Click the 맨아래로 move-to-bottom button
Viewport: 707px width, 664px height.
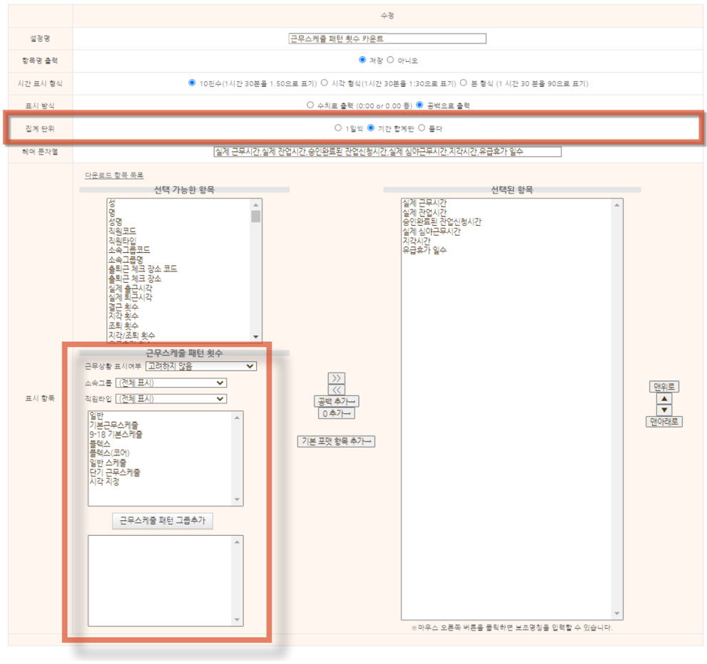(x=663, y=422)
